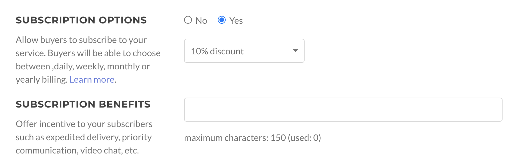Screen dimensions: 514x164
Task: Click the "No" option label text
Action: click(x=201, y=21)
